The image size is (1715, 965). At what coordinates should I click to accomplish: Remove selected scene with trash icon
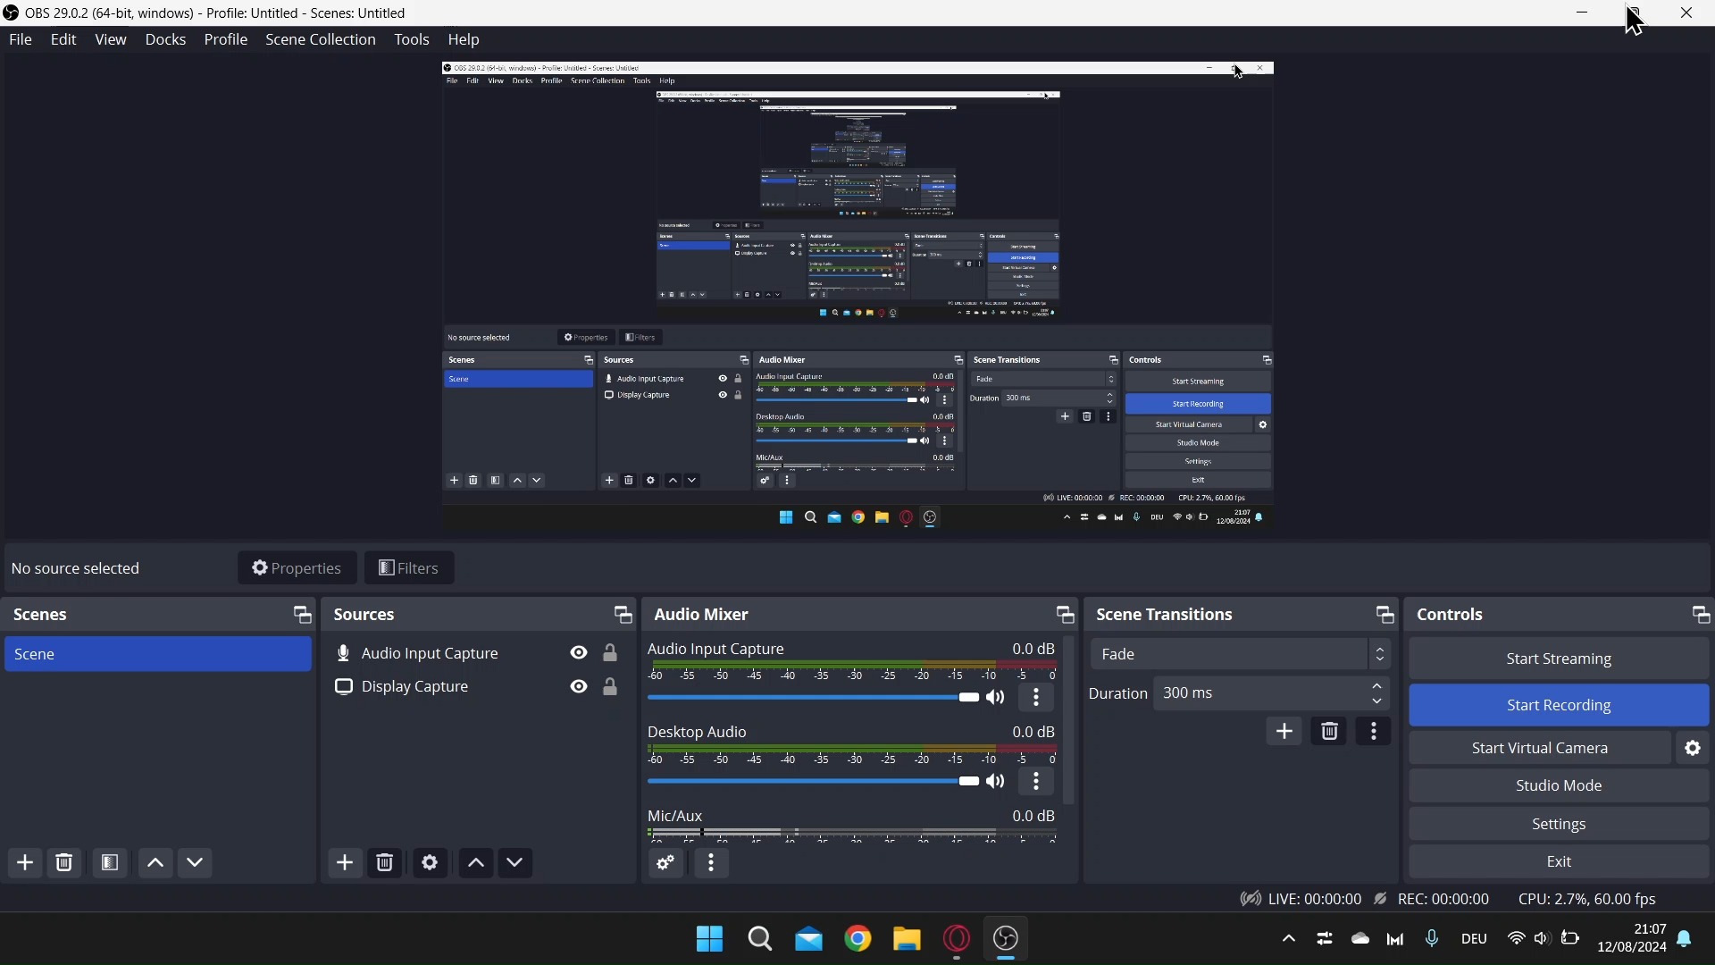coord(65,863)
